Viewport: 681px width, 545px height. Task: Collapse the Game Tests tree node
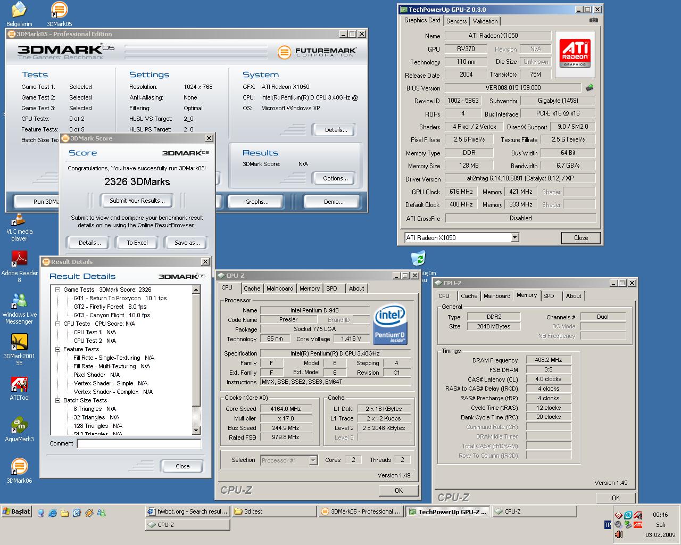(57, 290)
